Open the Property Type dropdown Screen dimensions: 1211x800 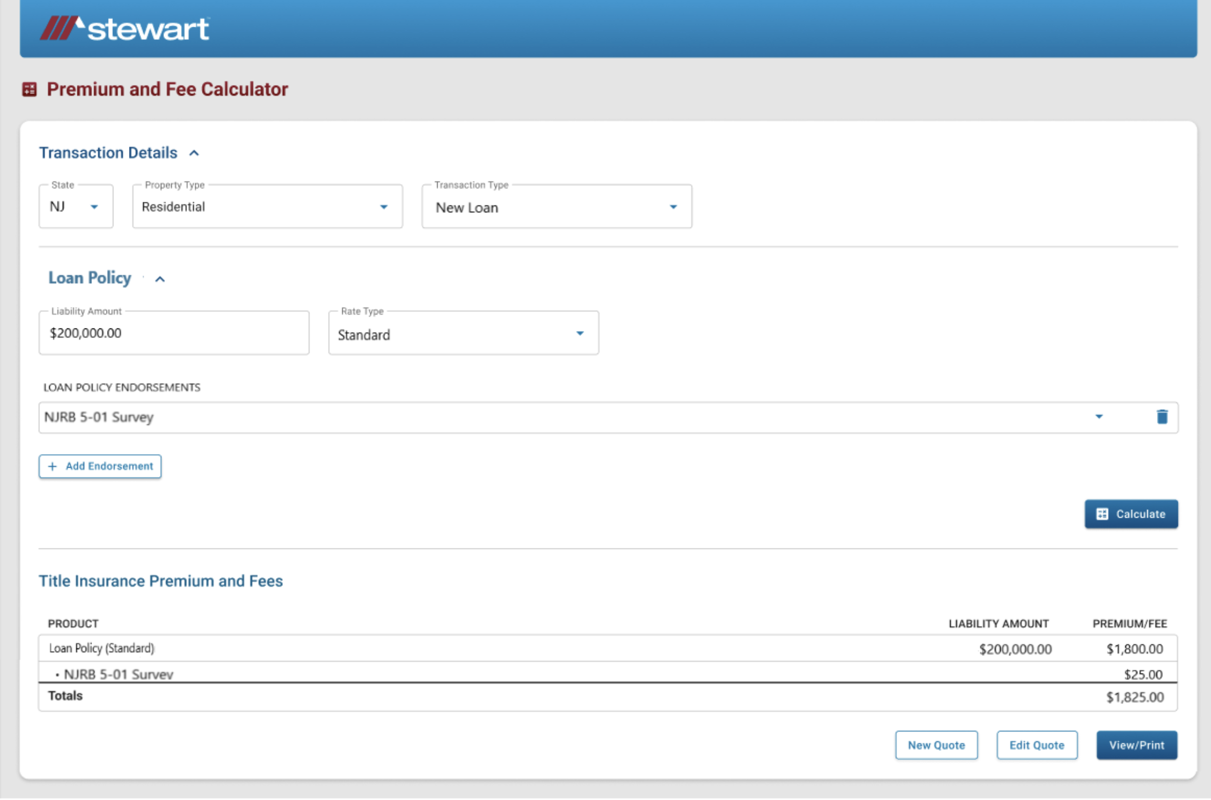(384, 207)
